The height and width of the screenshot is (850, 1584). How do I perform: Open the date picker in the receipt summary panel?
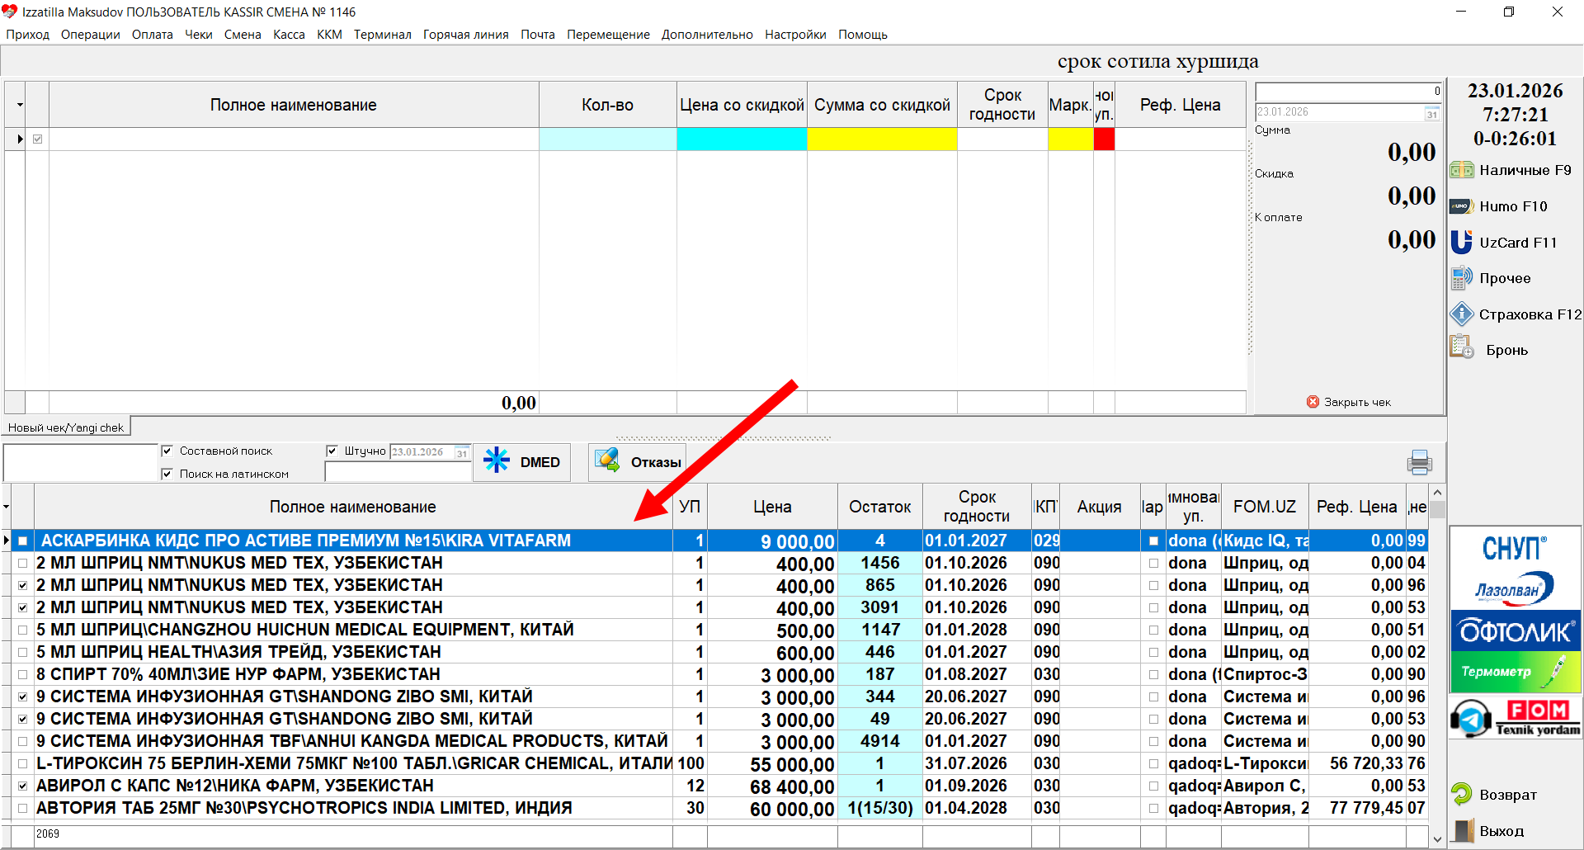click(x=1432, y=113)
